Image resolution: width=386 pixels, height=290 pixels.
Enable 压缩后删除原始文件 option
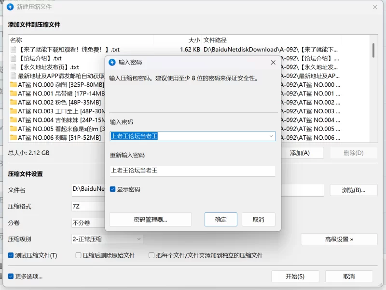(78, 256)
